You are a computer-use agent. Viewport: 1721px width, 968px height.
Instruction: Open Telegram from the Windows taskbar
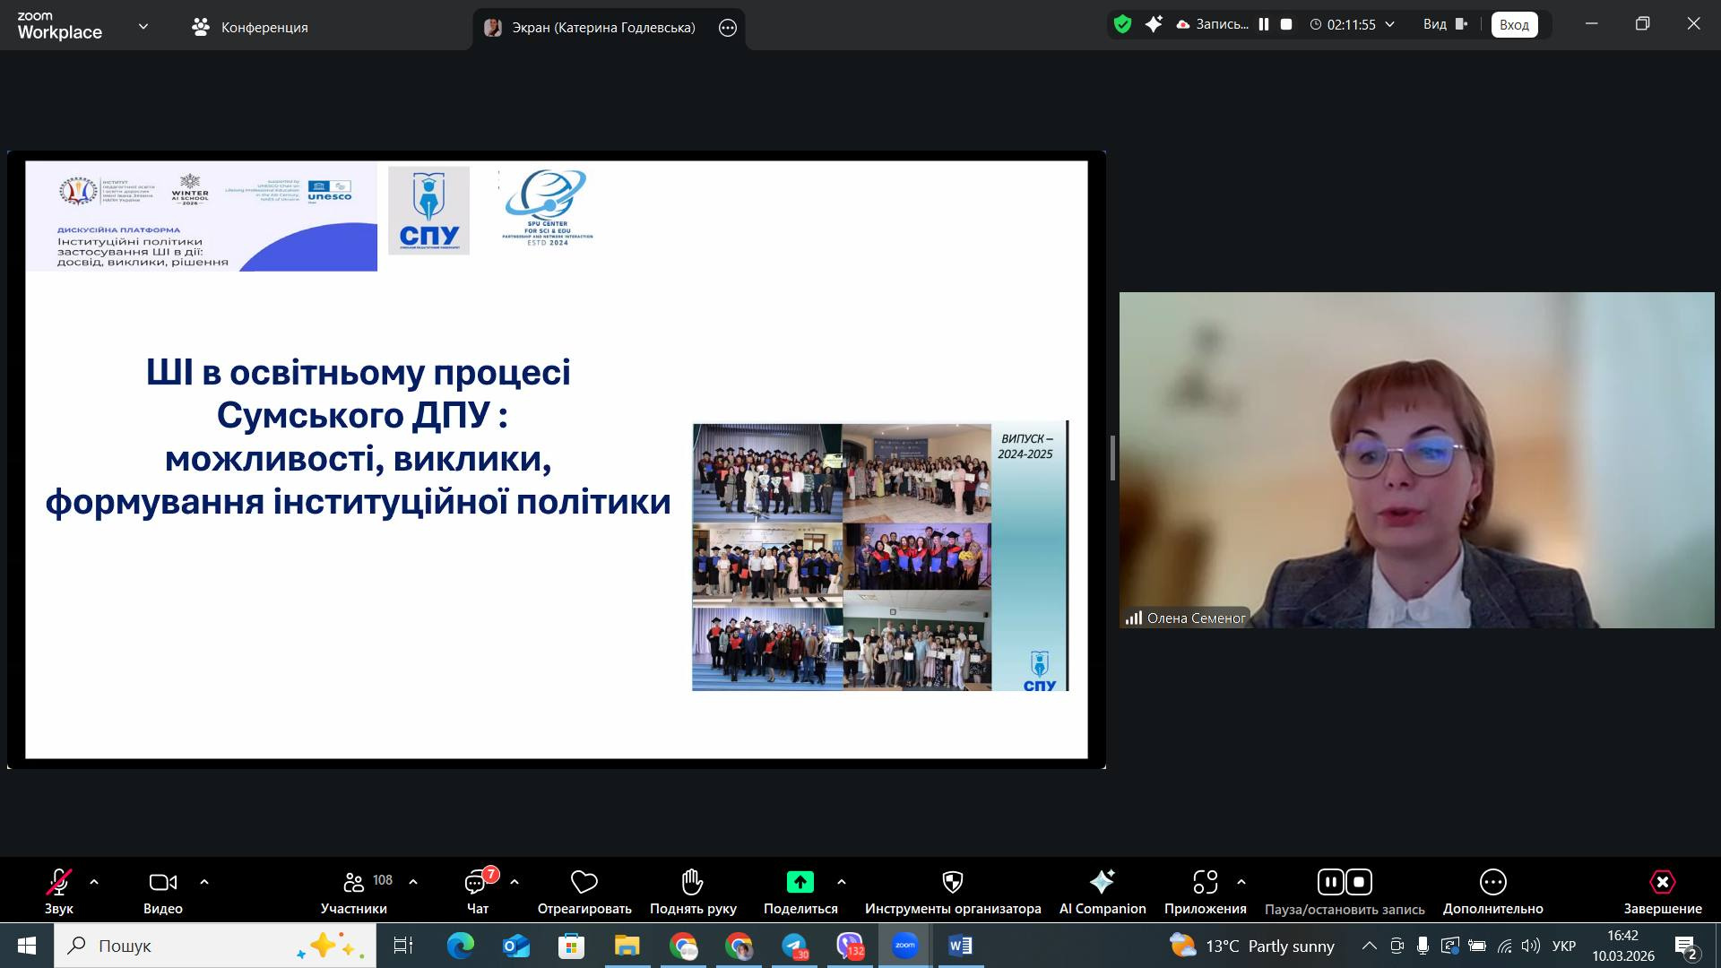click(x=794, y=946)
